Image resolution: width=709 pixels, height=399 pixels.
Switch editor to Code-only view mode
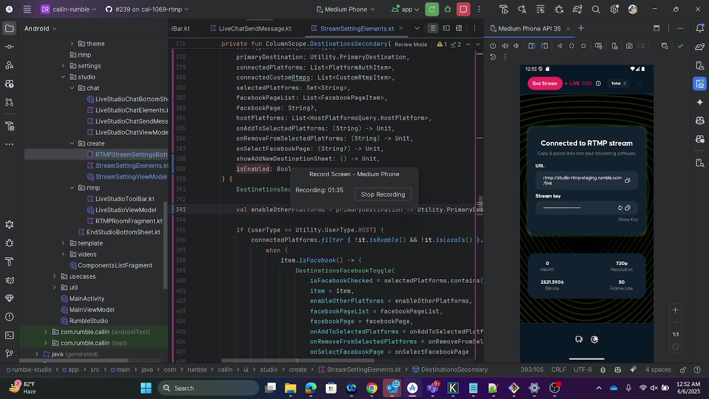pyautogui.click(x=433, y=28)
